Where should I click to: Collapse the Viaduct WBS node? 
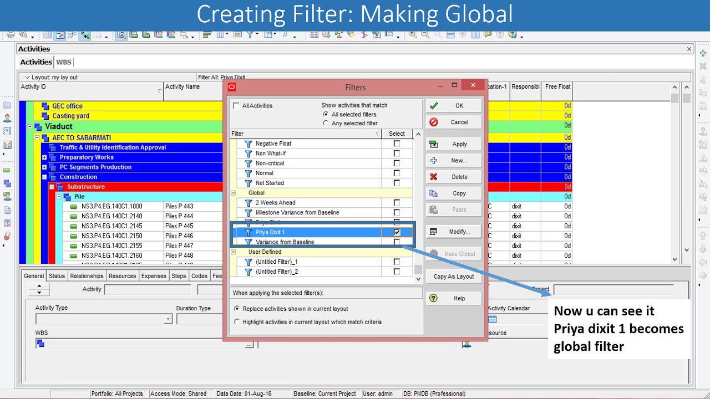[30, 126]
